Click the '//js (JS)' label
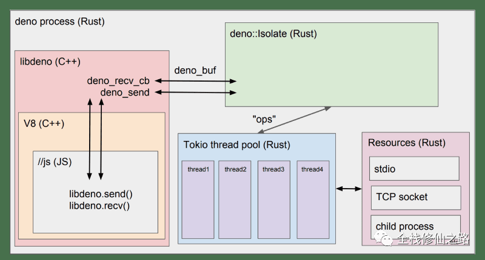The height and width of the screenshot is (260, 485). tap(55, 162)
